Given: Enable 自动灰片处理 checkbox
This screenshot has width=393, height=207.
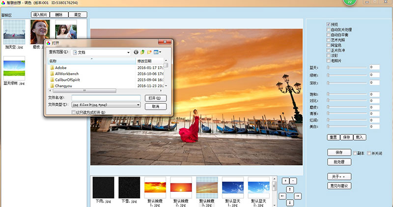Looking at the screenshot, I should tap(328, 29).
